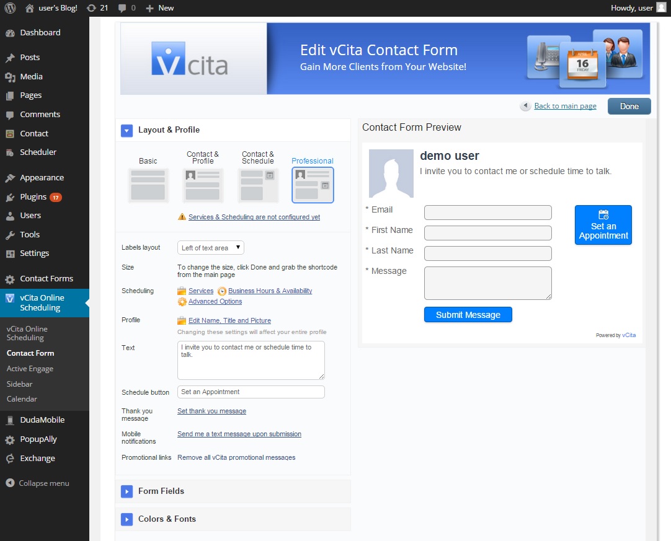Click the WordPress logo icon
This screenshot has height=541, width=671.
[x=10, y=8]
